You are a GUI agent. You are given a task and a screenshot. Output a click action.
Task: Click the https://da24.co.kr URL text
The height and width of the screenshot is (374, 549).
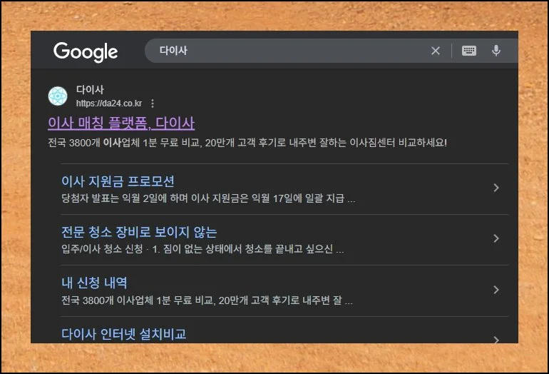[109, 103]
